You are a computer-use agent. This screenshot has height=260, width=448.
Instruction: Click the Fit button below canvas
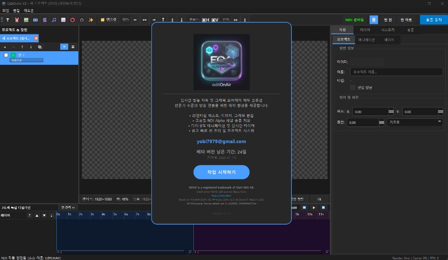pos(319,199)
